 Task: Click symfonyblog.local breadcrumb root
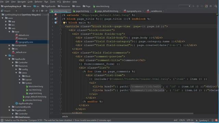coord(11,6)
